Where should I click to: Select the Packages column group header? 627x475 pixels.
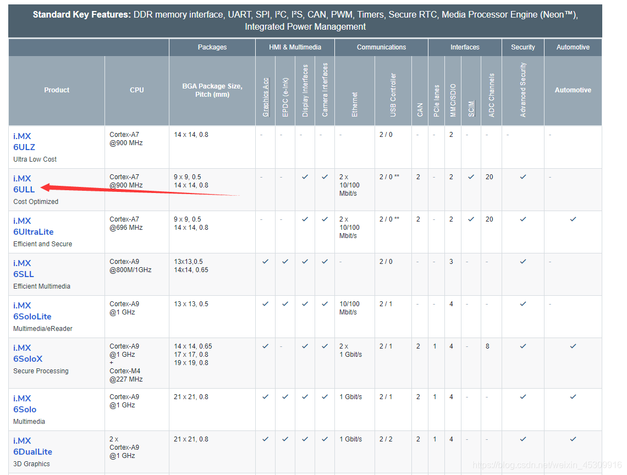tap(212, 47)
